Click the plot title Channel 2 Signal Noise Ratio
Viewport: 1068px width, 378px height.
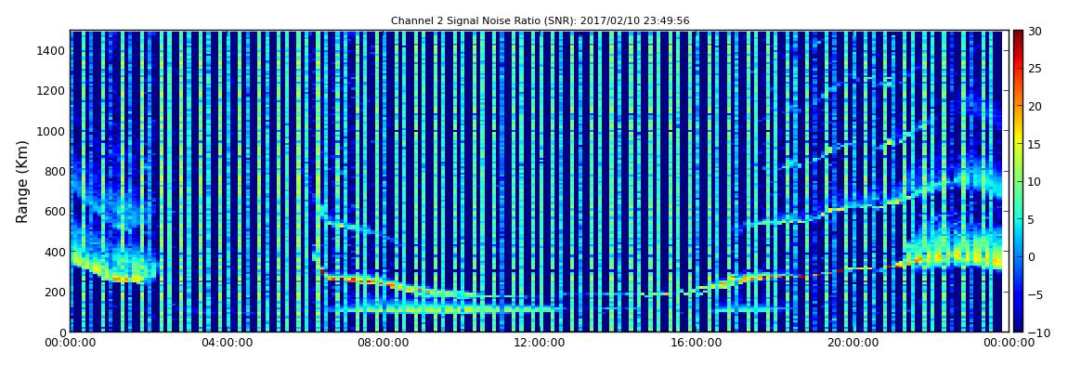pyautogui.click(x=540, y=21)
